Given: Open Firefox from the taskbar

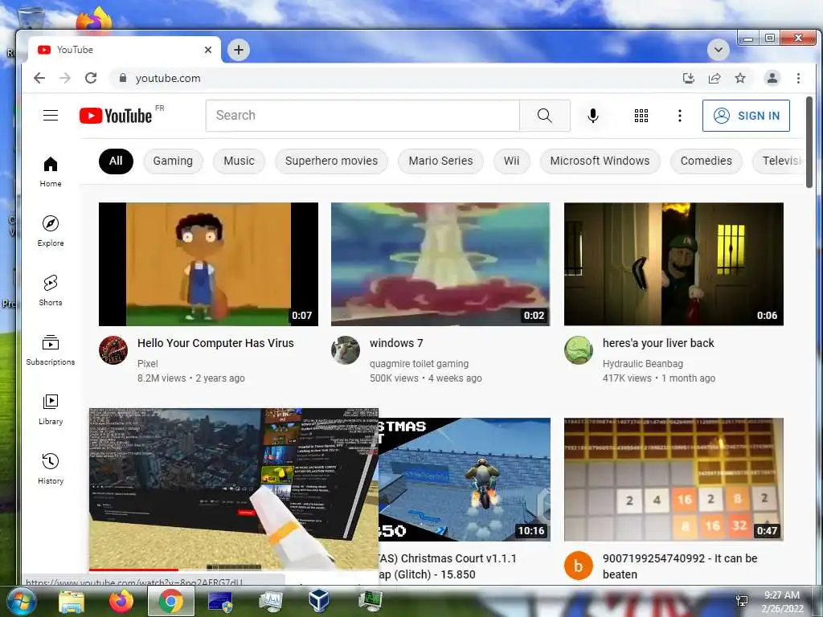Looking at the screenshot, I should [x=121, y=602].
